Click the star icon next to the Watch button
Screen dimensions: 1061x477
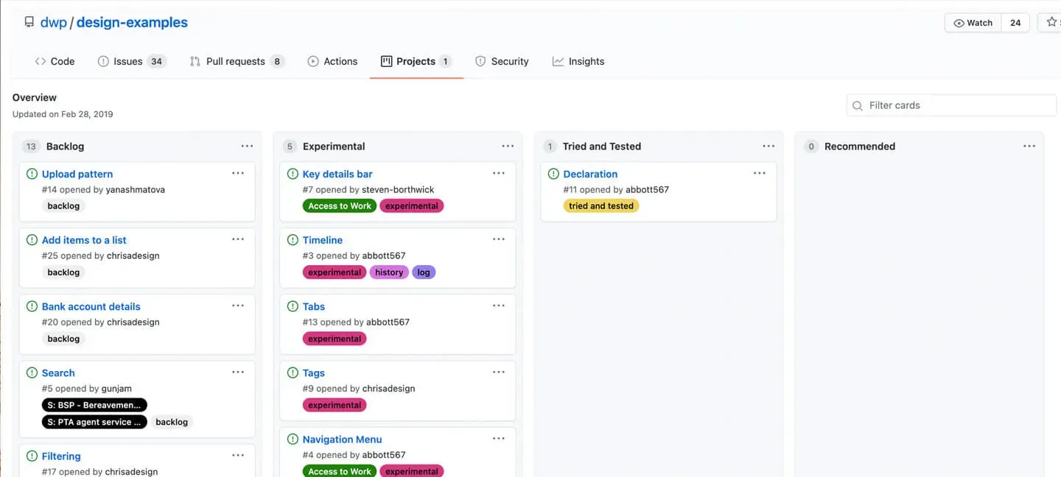[1051, 23]
